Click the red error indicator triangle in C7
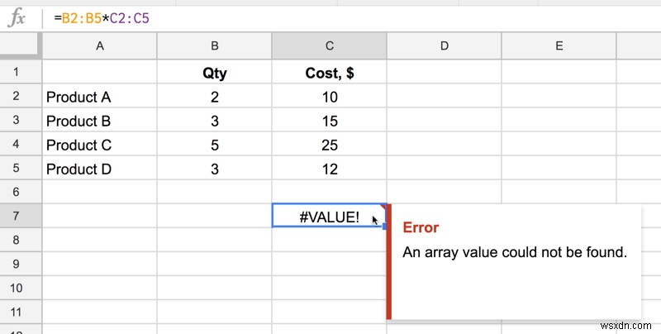The width and height of the screenshot is (661, 334). point(383,207)
